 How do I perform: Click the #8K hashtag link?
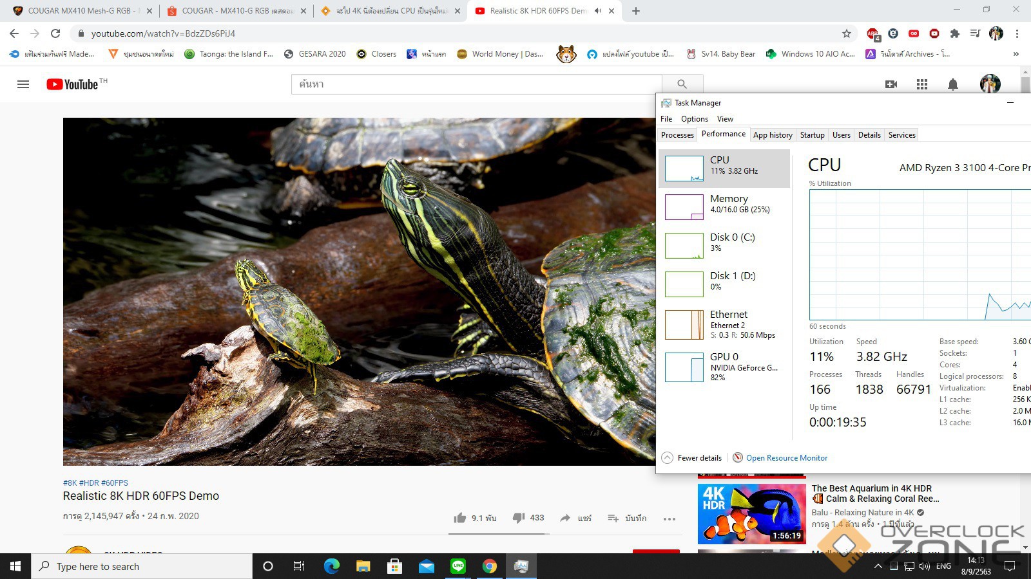70,482
